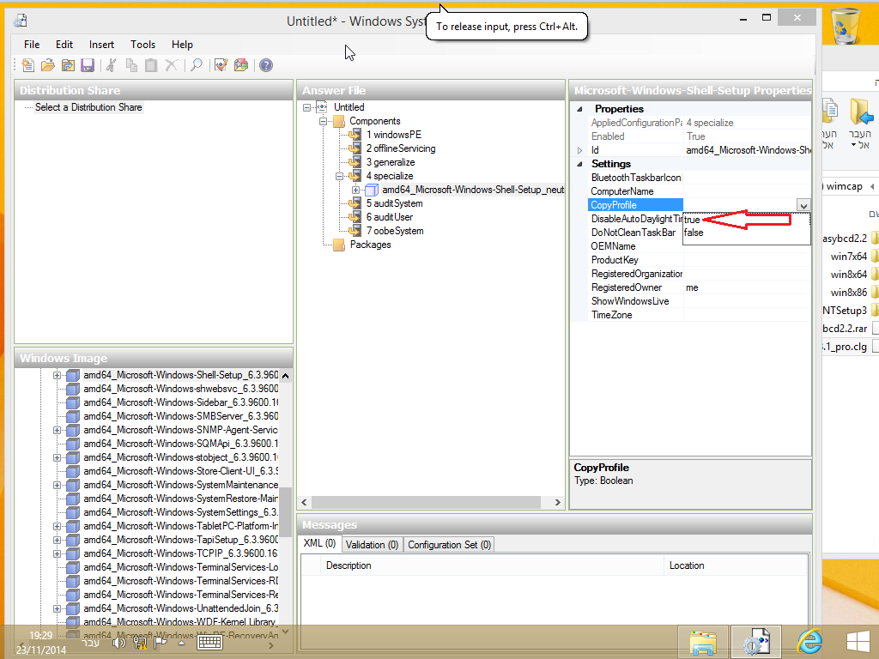This screenshot has width=879, height=659.
Task: Save the answer file with the floppy icon
Action: coord(88,65)
